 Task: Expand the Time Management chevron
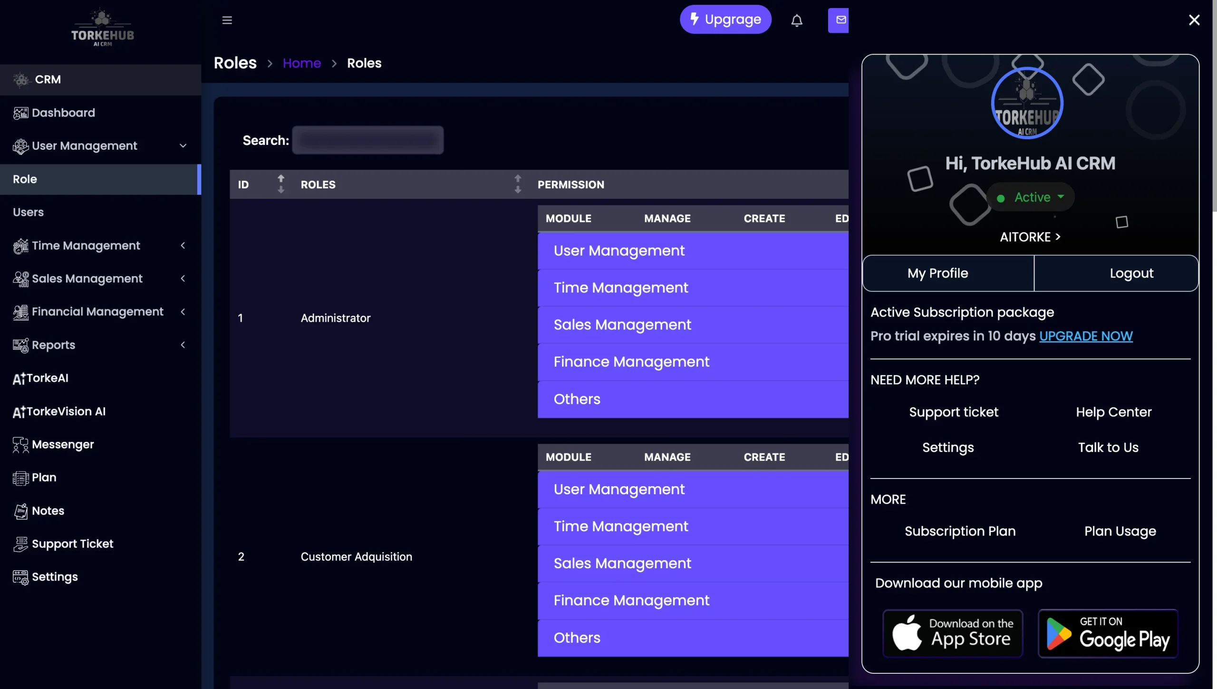point(183,246)
